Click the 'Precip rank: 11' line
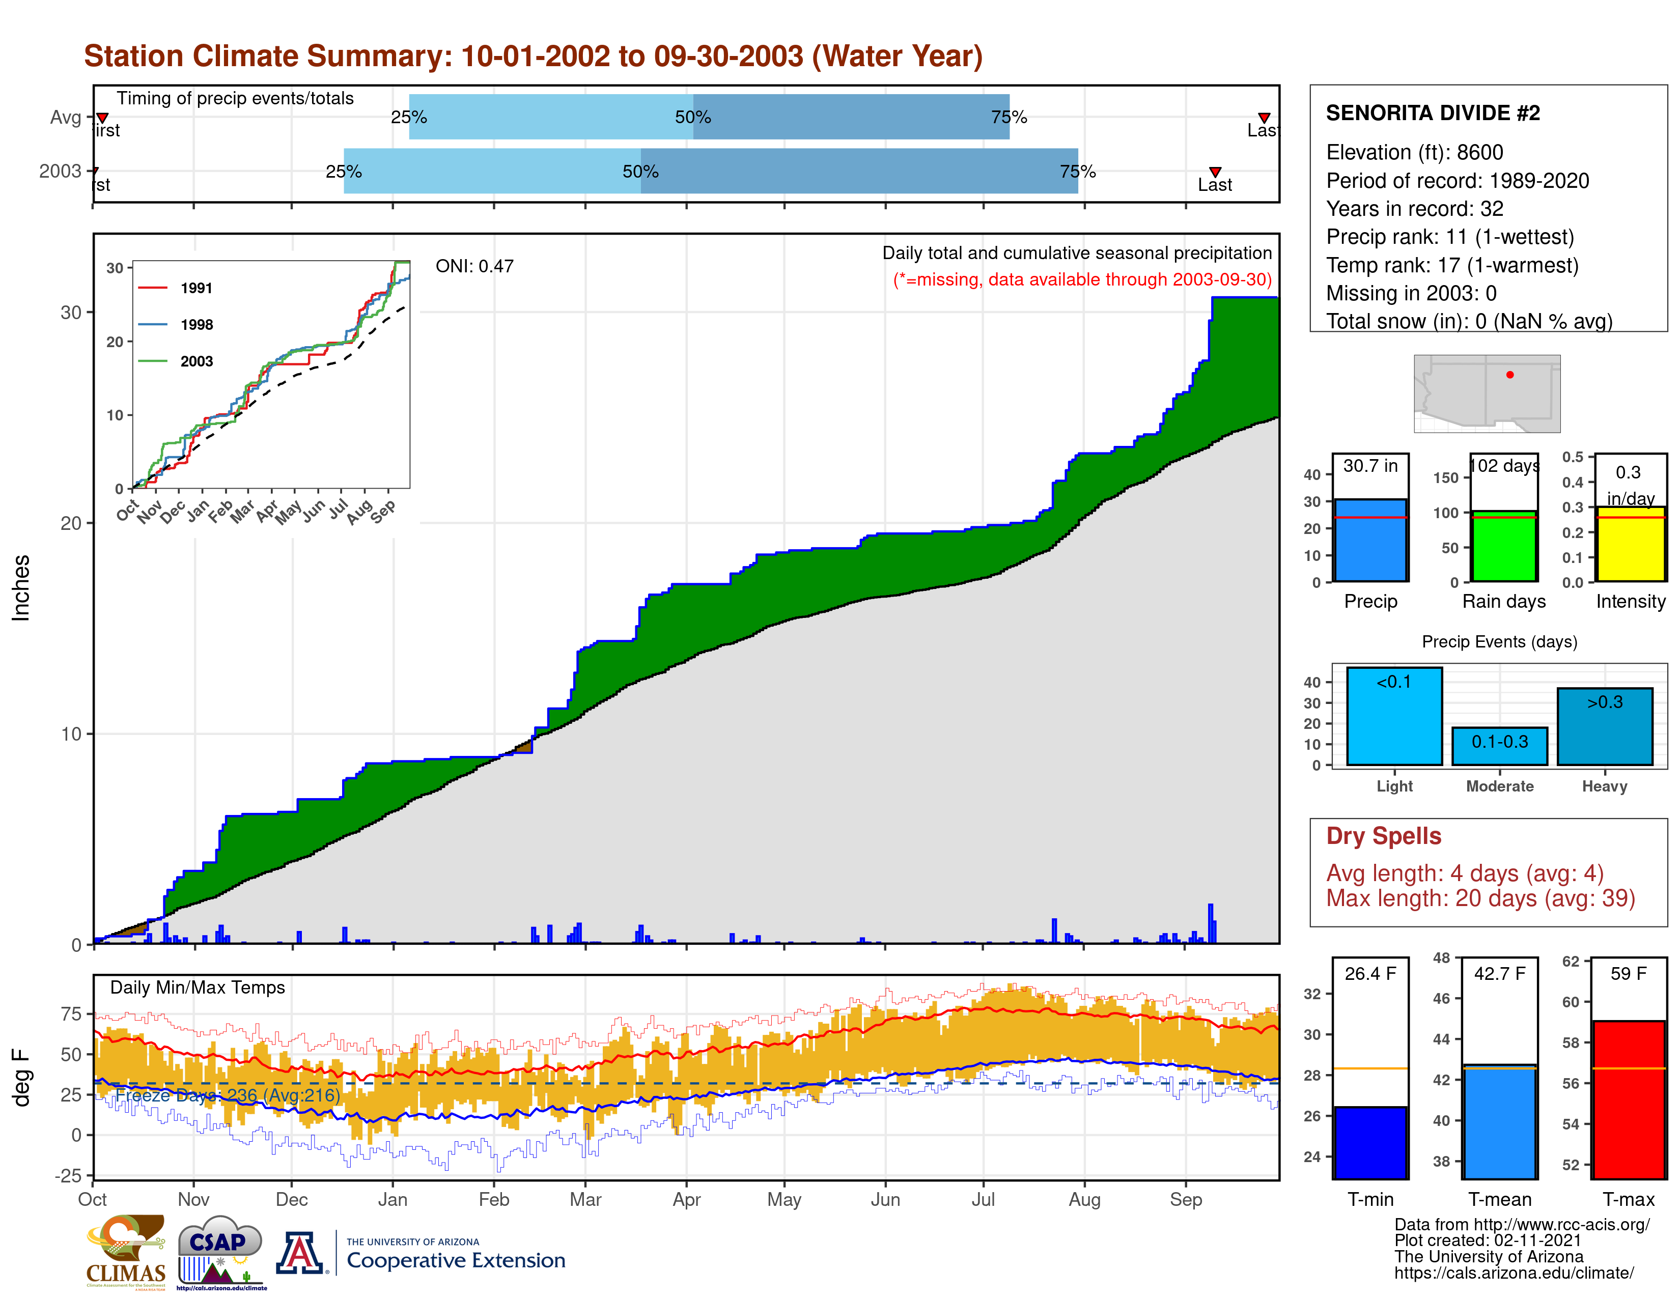 pos(1449,237)
